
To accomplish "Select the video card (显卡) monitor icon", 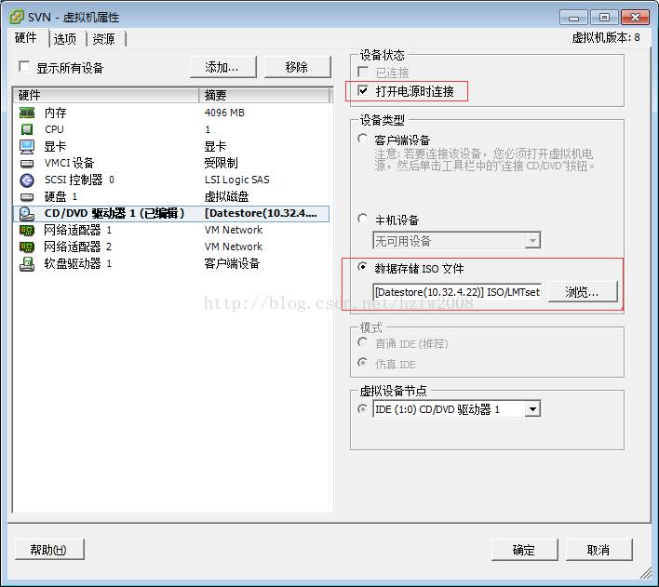I will [27, 146].
